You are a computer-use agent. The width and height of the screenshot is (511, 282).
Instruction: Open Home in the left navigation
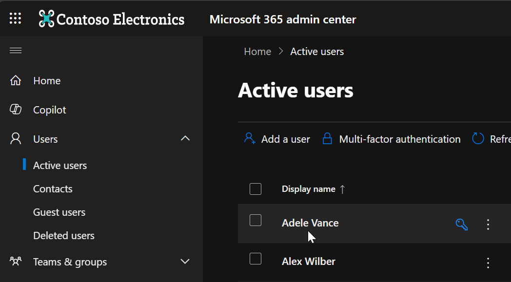tap(47, 81)
